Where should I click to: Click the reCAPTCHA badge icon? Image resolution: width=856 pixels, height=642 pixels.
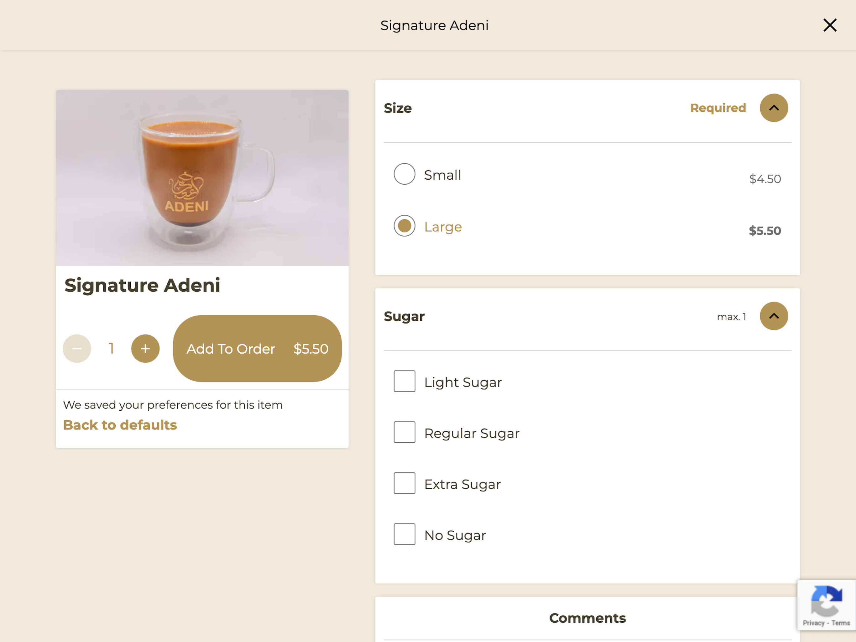[827, 601]
